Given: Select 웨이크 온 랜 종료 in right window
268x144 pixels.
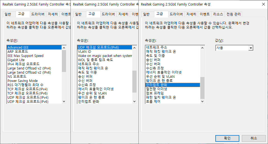Looking at the screenshot, I should 173,81.
